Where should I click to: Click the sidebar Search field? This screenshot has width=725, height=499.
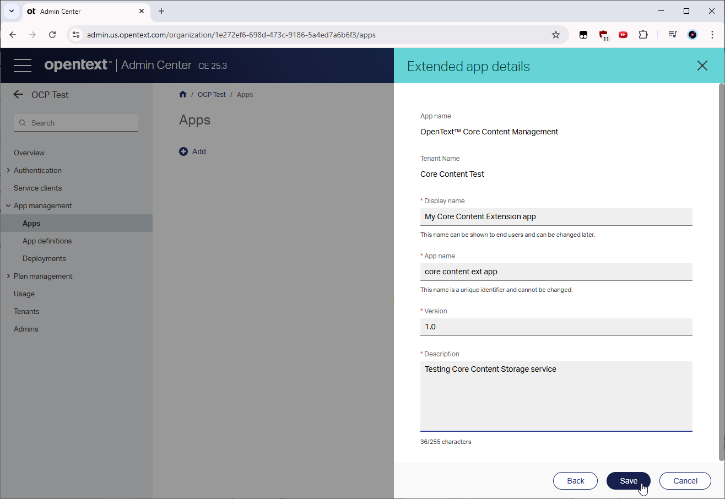(76, 123)
